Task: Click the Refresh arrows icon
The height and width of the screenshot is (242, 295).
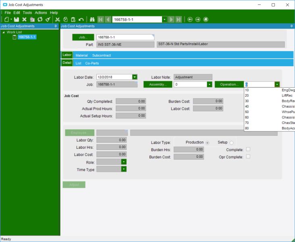Action: tap(40, 19)
